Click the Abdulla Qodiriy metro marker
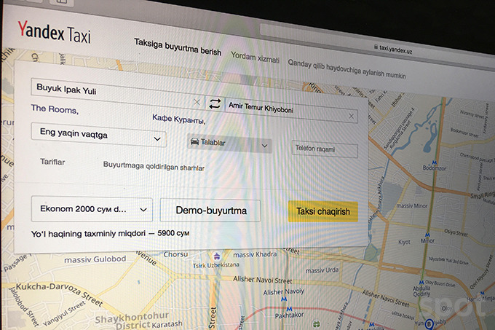The height and width of the screenshot is (330, 495). 421,283
